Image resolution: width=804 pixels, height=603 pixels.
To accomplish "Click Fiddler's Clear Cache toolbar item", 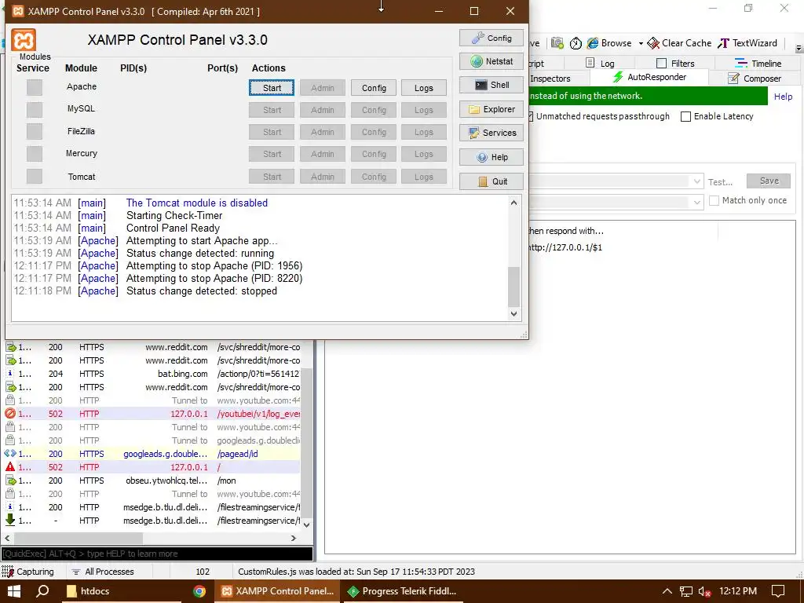I will point(679,43).
